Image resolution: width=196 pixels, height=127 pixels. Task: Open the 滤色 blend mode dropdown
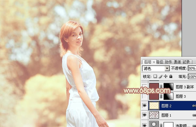coord(155,69)
